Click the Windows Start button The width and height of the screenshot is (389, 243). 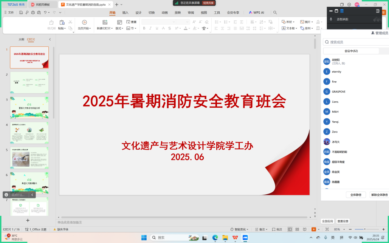pos(144,238)
